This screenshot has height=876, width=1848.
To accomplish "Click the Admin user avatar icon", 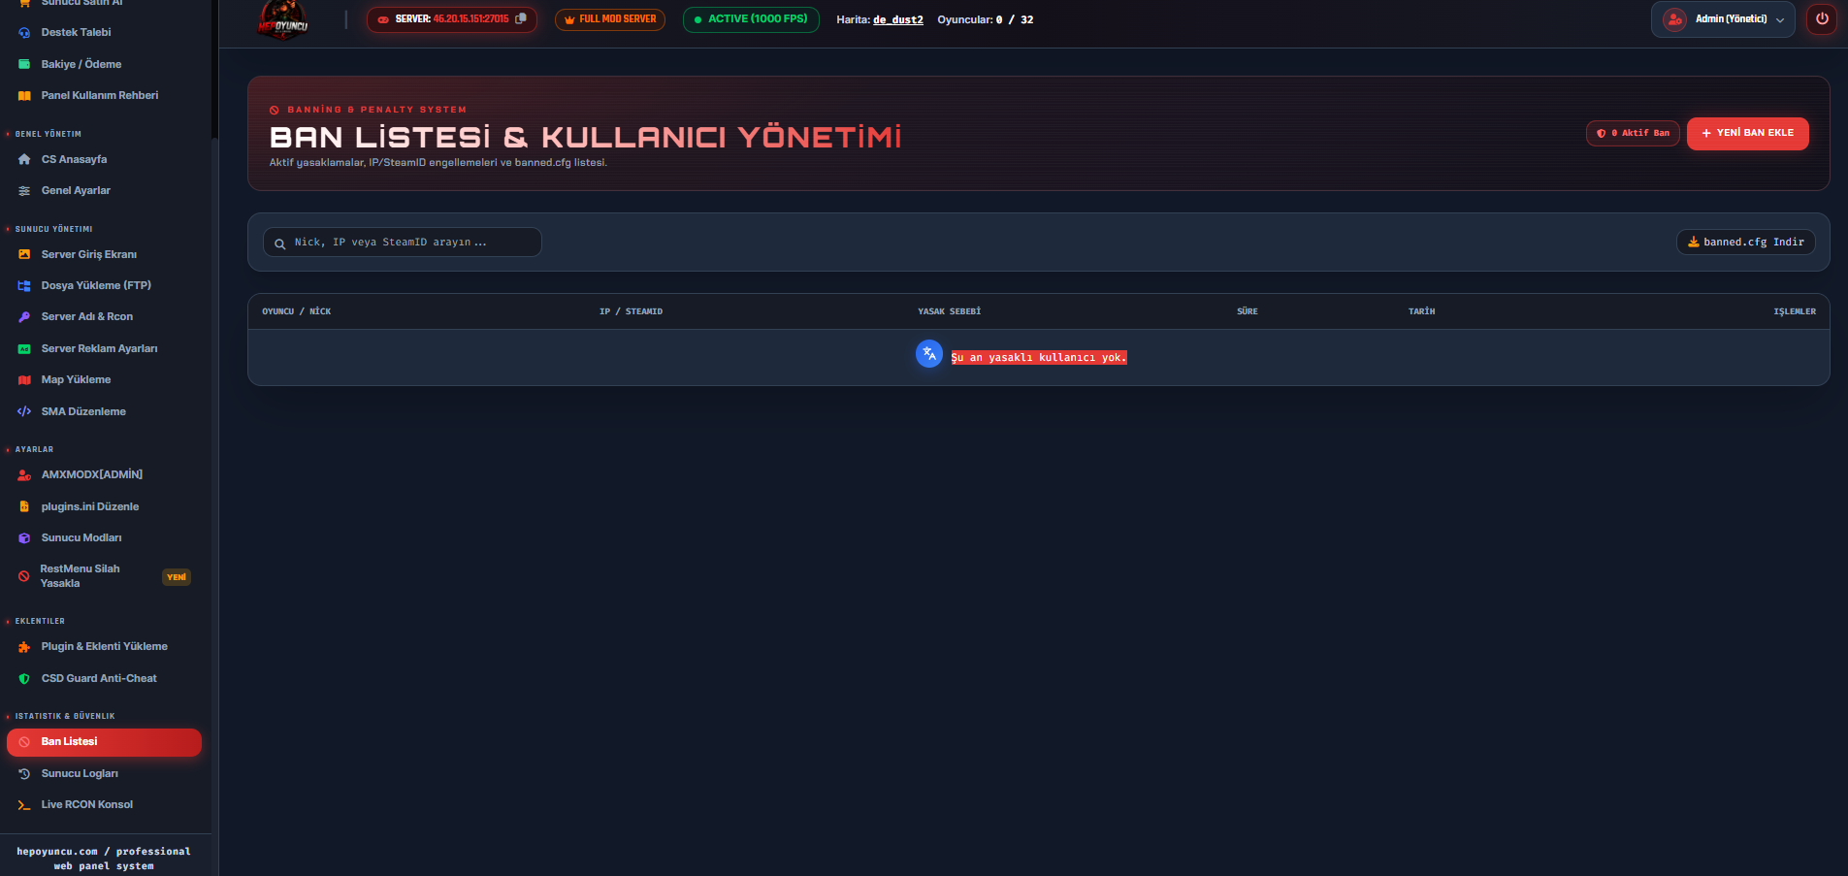I will click(1674, 19).
